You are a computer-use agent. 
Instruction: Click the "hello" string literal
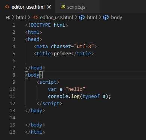click(75, 89)
